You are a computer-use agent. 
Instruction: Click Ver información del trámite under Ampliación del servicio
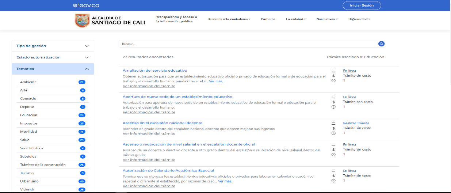(x=149, y=86)
